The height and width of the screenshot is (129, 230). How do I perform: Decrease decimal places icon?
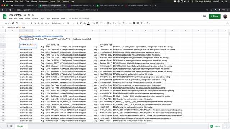tap(38, 23)
